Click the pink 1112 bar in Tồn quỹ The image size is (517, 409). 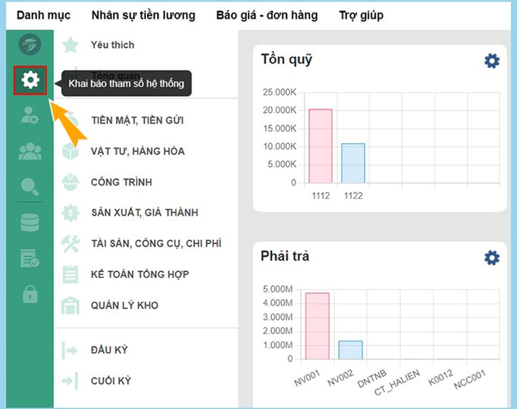pos(320,146)
